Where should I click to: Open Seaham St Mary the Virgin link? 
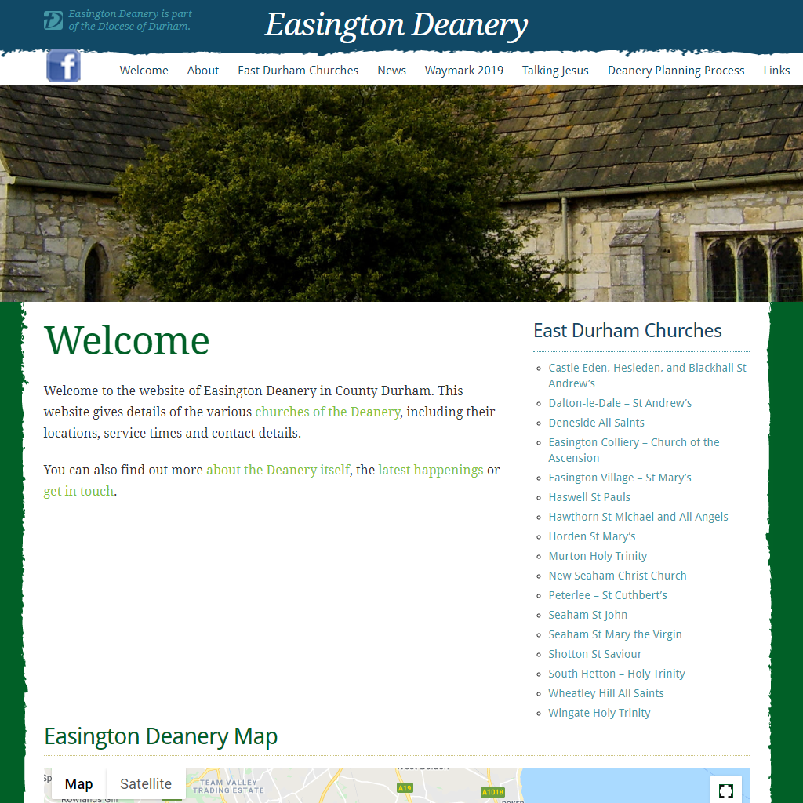pos(615,634)
